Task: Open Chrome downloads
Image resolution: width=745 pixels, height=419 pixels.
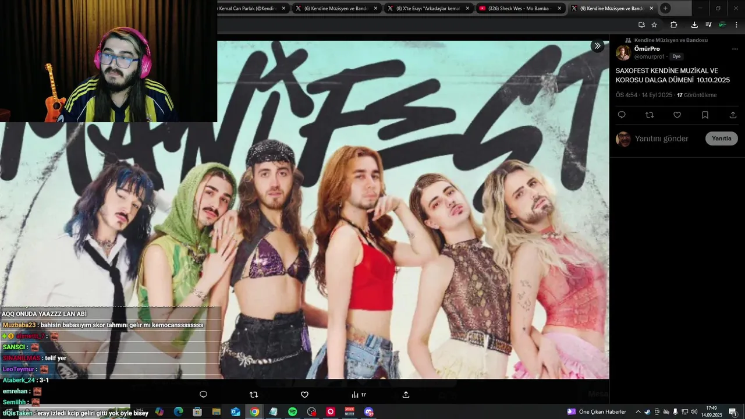Action: (694, 24)
